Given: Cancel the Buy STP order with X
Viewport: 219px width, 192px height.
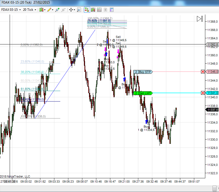Looking at the screenshot, I should point(203,72).
